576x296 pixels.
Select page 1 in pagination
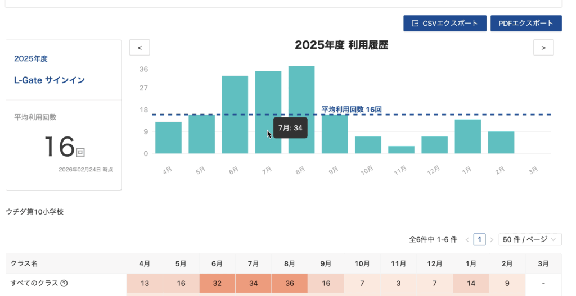[x=479, y=240]
